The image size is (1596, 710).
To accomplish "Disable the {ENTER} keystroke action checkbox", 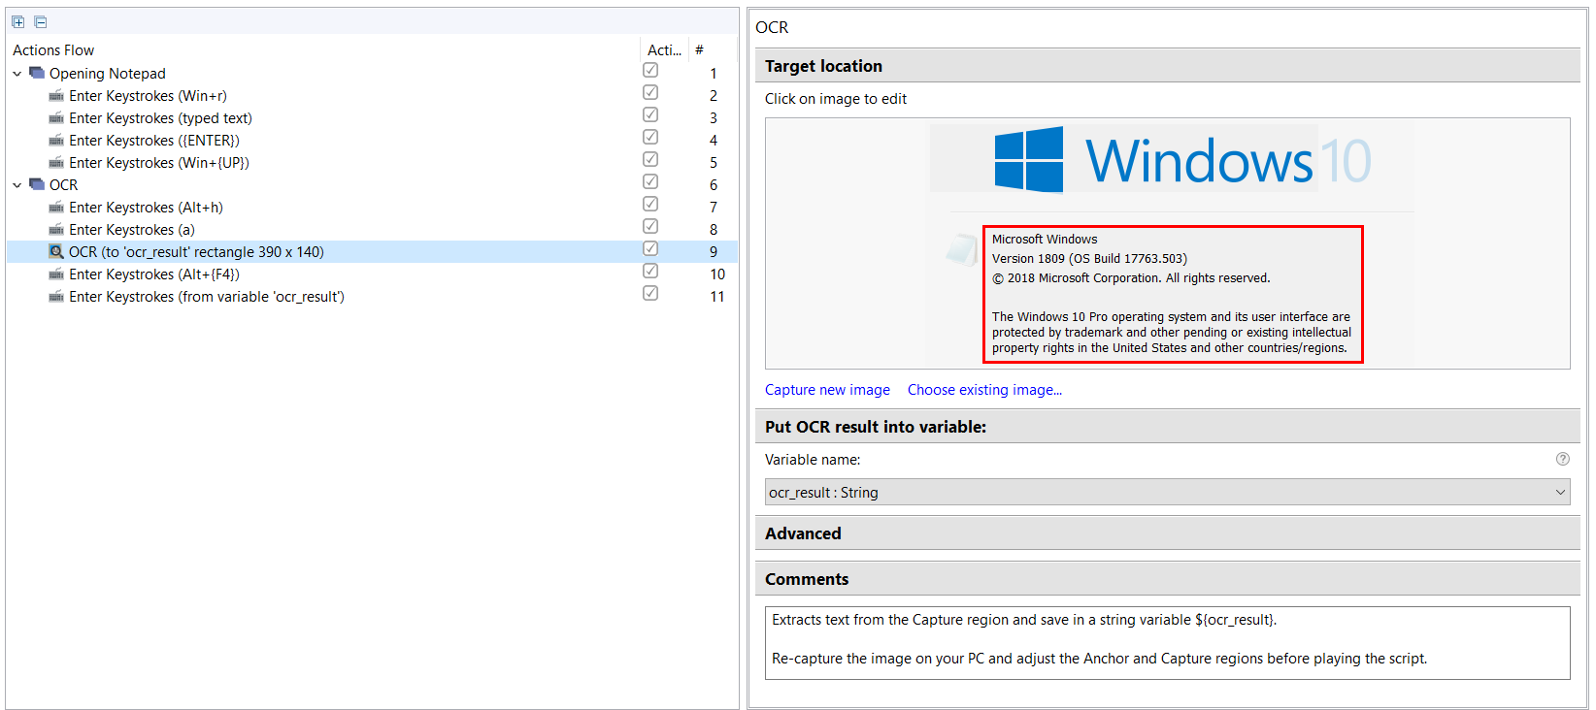I will (x=650, y=137).
